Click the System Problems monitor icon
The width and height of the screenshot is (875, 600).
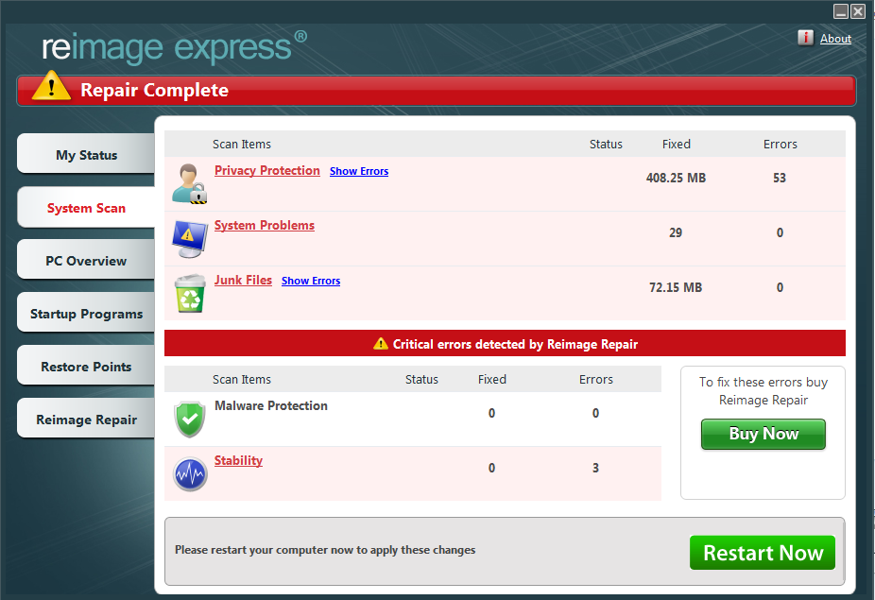190,238
